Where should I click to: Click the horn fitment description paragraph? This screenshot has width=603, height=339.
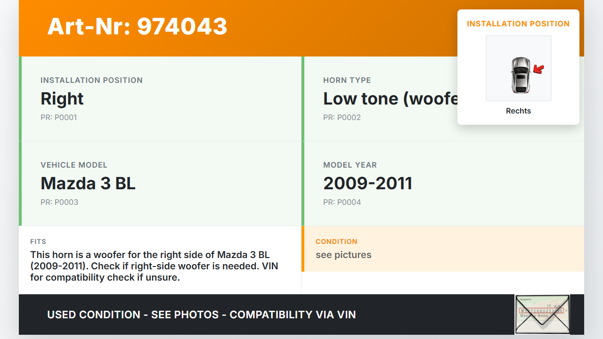click(154, 266)
